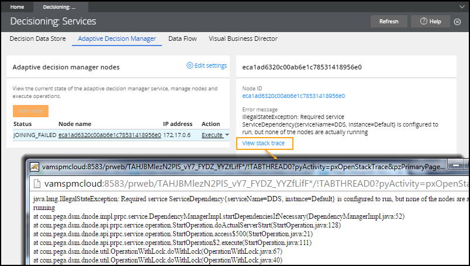Select the JOINING_FAILED status cell
Screen dimensions: 470x266
[x=34, y=135]
